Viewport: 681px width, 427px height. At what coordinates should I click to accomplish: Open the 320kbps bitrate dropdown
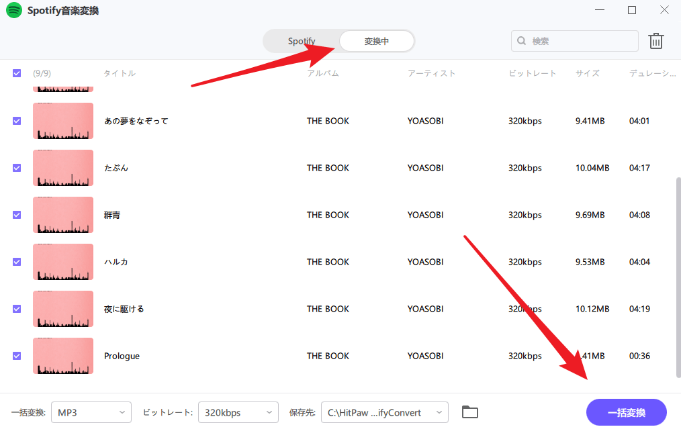point(238,412)
